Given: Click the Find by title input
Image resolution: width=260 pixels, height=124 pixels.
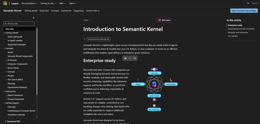Looking at the screenshot, I should pos(19,24).
